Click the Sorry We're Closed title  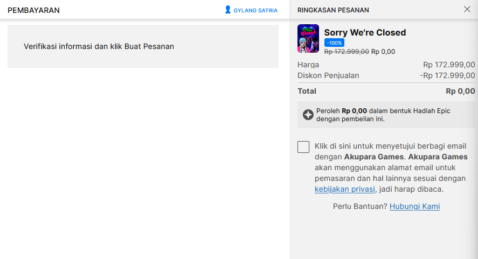pos(365,32)
